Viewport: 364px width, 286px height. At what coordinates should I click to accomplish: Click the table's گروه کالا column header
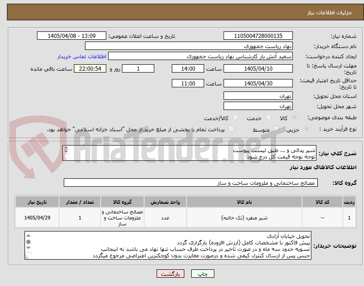tap(122, 202)
